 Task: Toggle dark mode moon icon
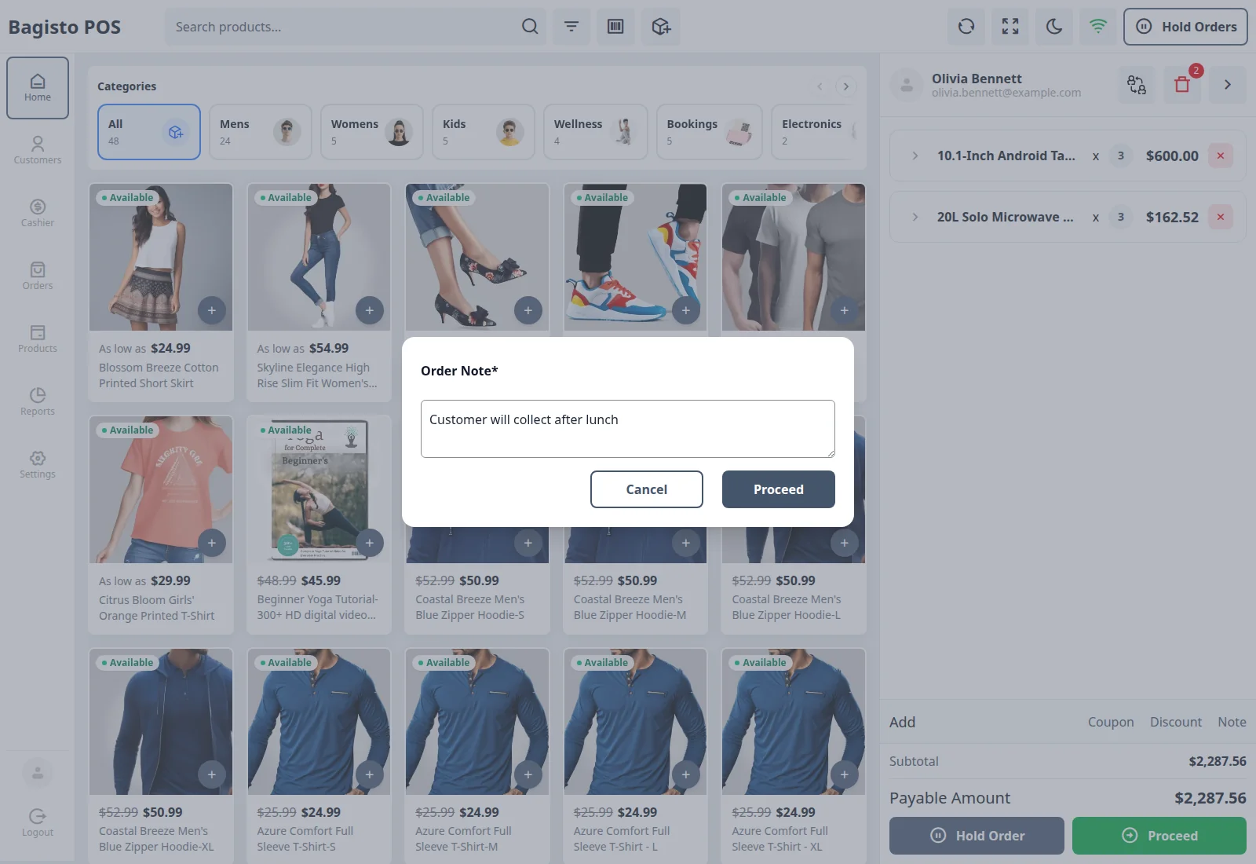[1054, 27]
